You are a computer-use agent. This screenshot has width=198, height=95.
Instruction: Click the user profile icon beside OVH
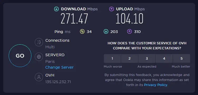pos(39,77)
